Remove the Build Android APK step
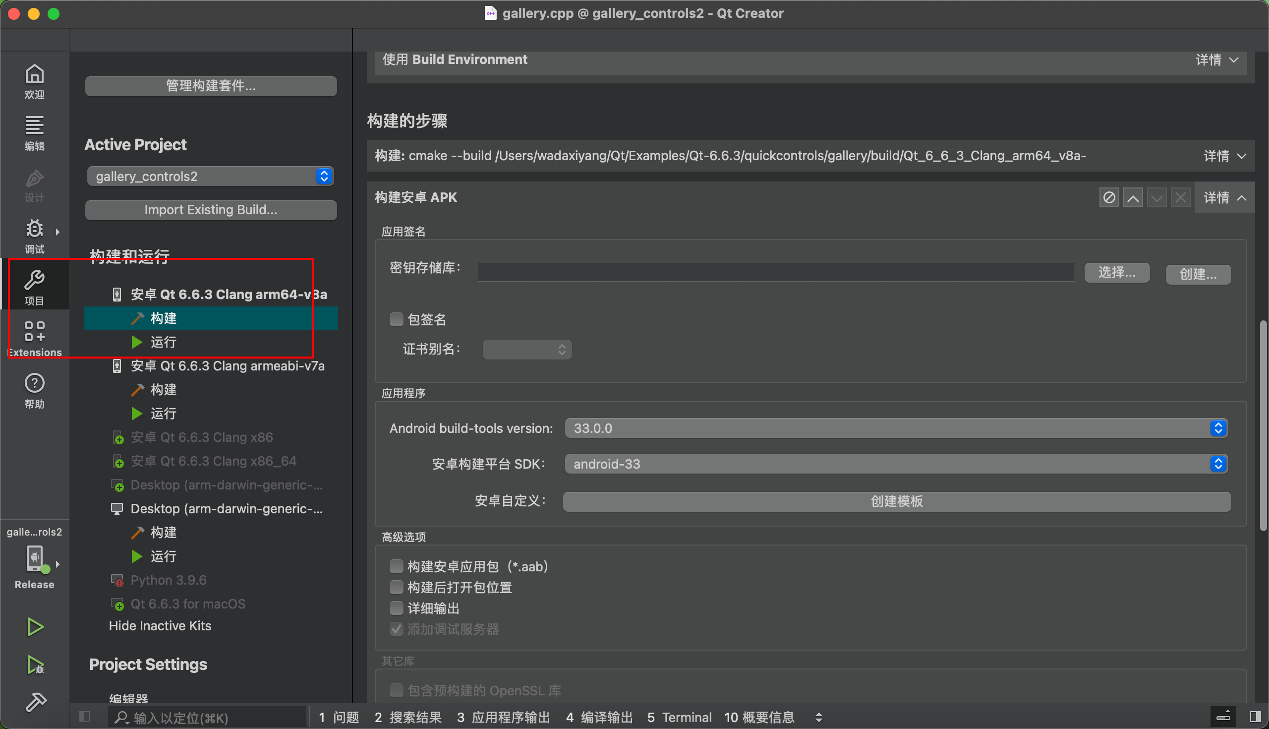Viewport: 1269px width, 729px height. coord(1180,197)
